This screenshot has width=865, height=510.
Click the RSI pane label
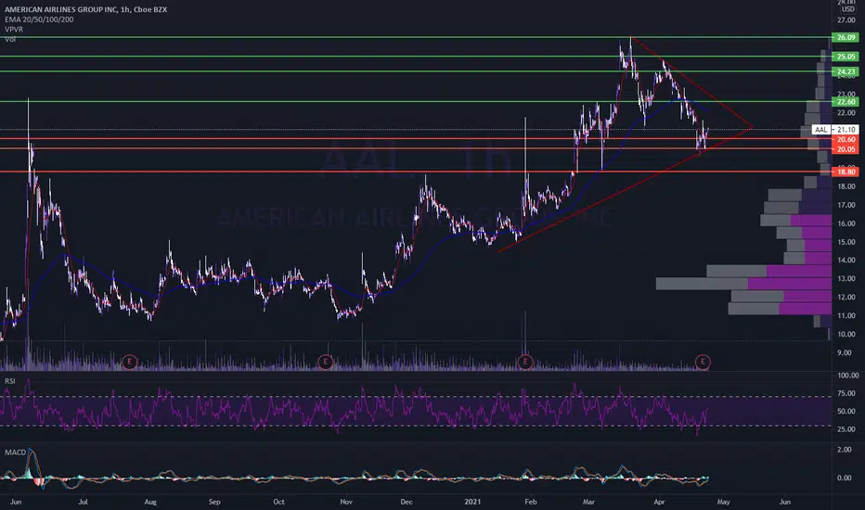[x=10, y=381]
